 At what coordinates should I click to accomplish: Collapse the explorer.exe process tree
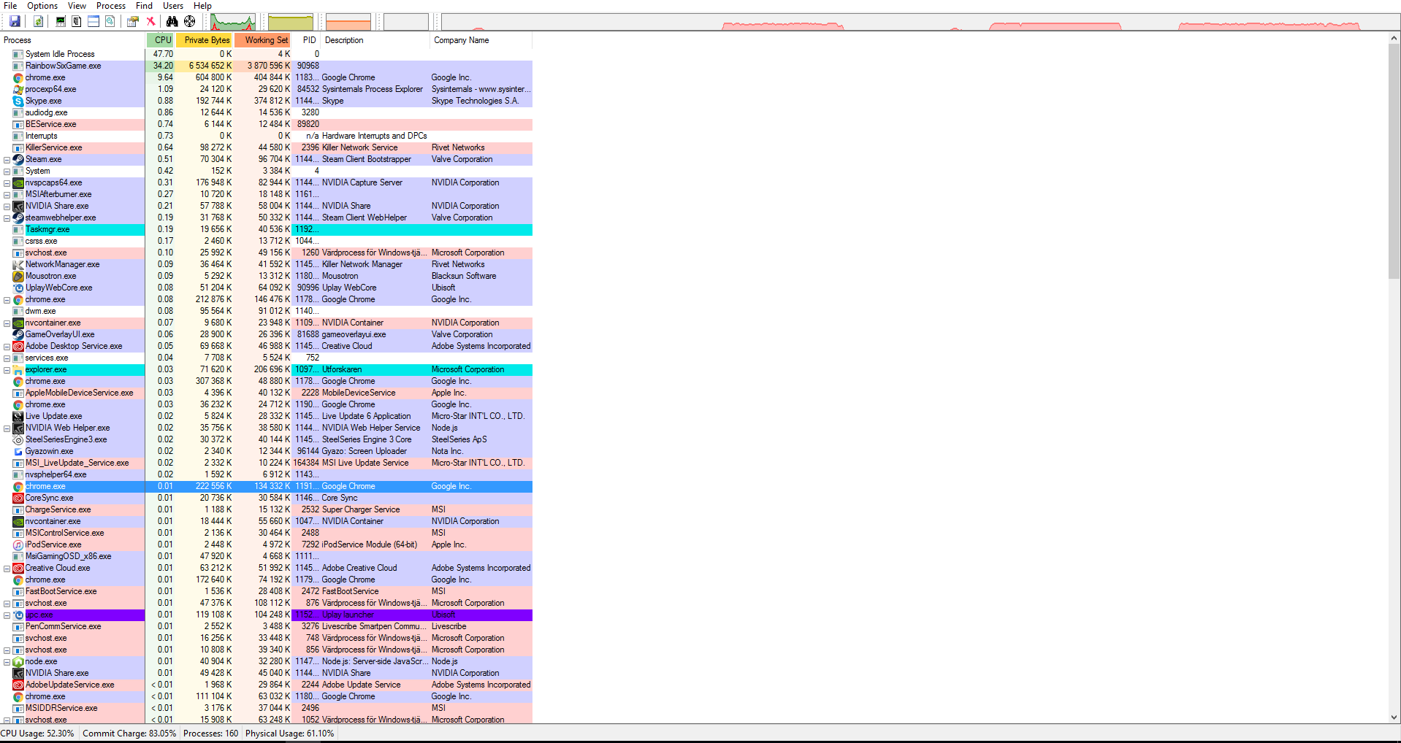click(x=7, y=370)
